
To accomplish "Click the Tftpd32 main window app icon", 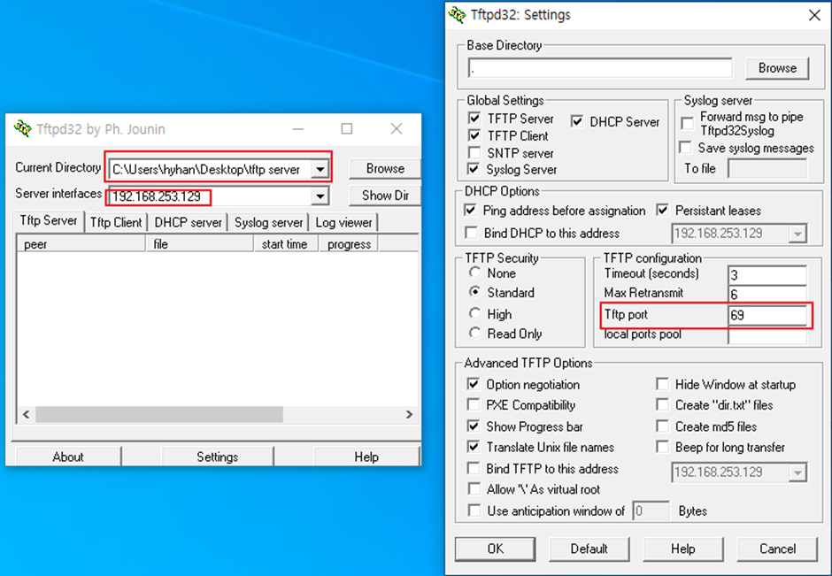I will (x=22, y=128).
